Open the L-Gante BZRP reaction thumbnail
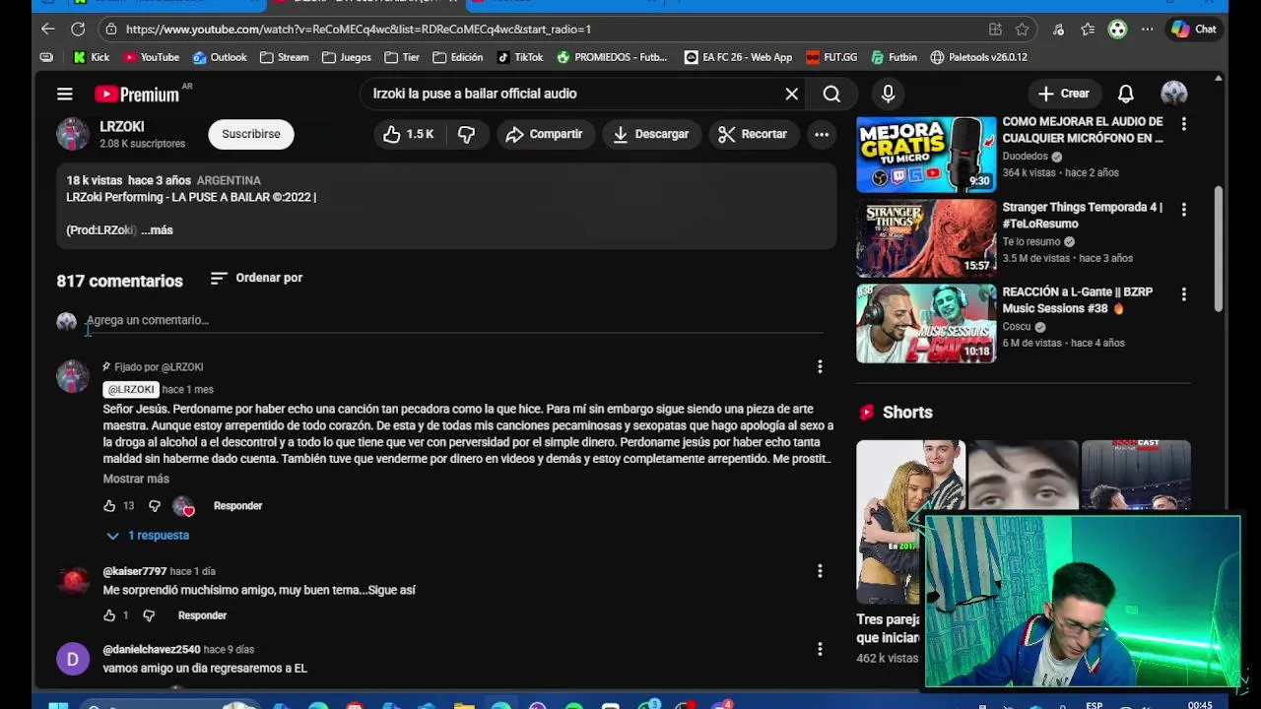1261x709 pixels. point(926,324)
